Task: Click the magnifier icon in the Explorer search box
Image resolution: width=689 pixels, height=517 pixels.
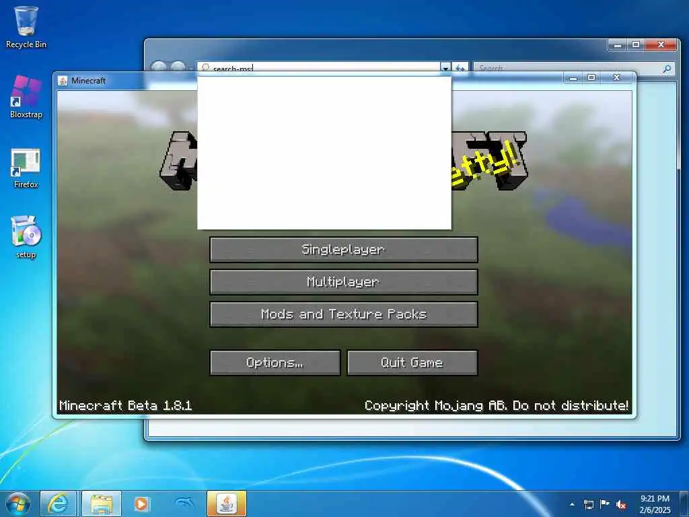Action: point(667,68)
